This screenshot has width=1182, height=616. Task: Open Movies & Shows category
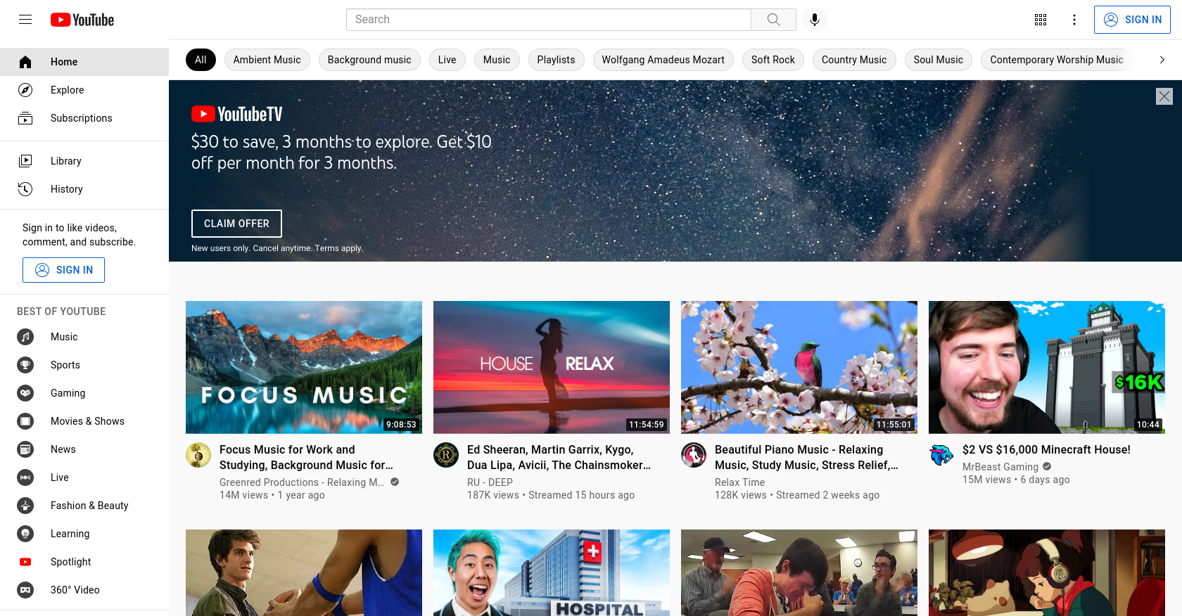point(84,421)
